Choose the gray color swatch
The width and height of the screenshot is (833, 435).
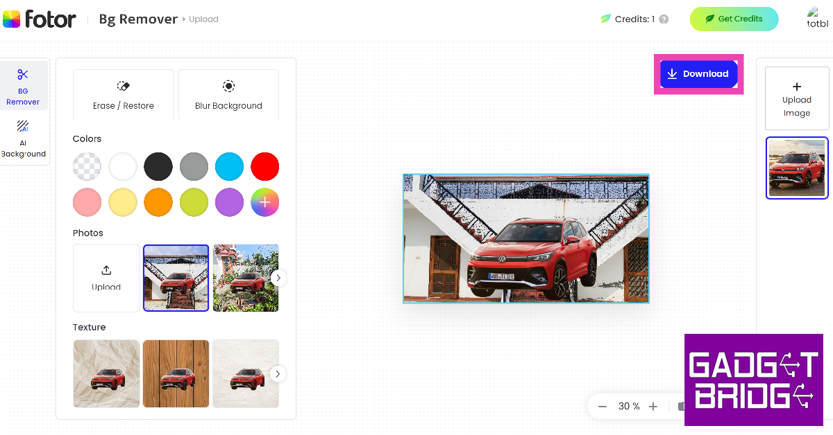coord(194,167)
